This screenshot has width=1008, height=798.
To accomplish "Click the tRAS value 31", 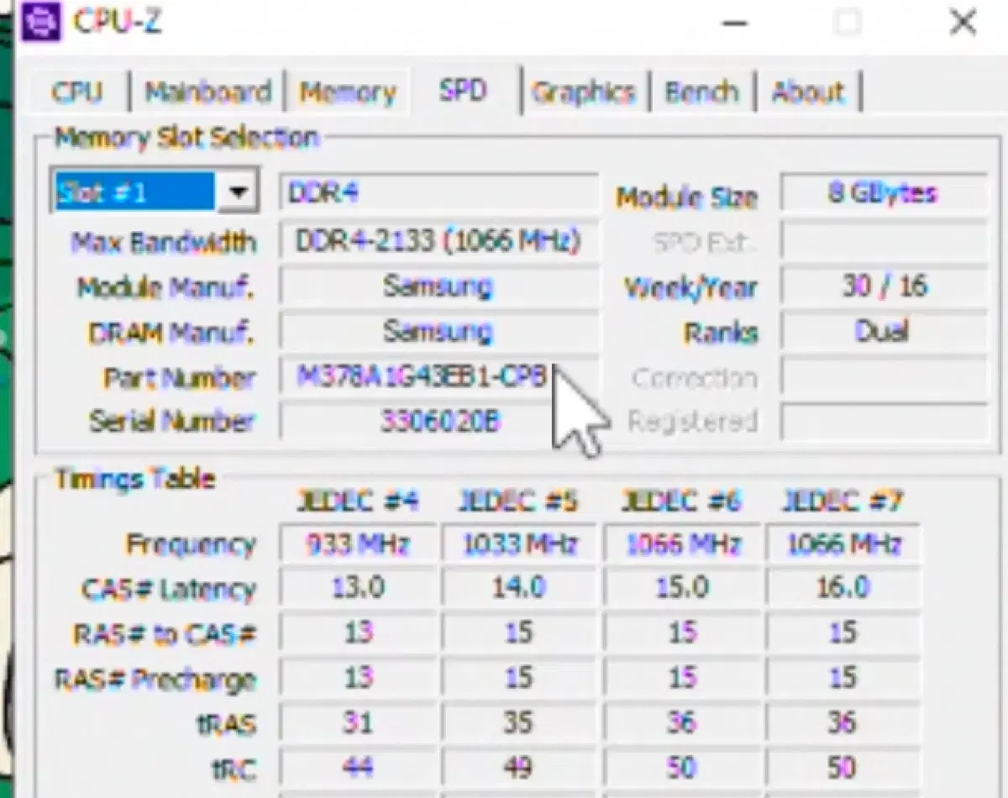I will pos(358,722).
